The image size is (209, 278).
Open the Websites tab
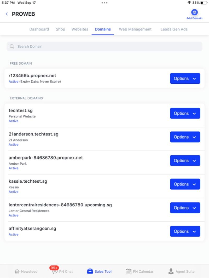coord(80,29)
